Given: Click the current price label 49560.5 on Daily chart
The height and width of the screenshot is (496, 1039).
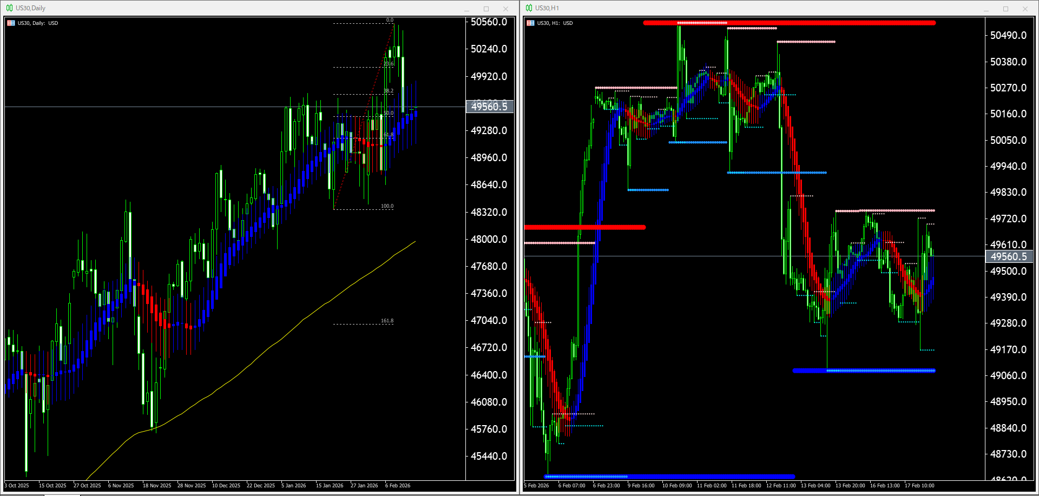Looking at the screenshot, I should [x=489, y=107].
